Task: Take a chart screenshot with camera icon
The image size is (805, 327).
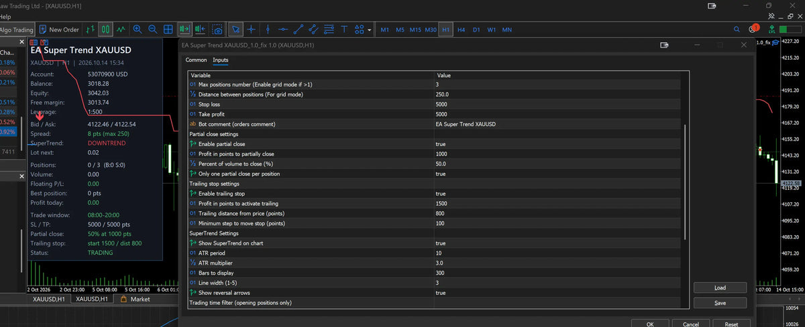Action: click(x=217, y=29)
